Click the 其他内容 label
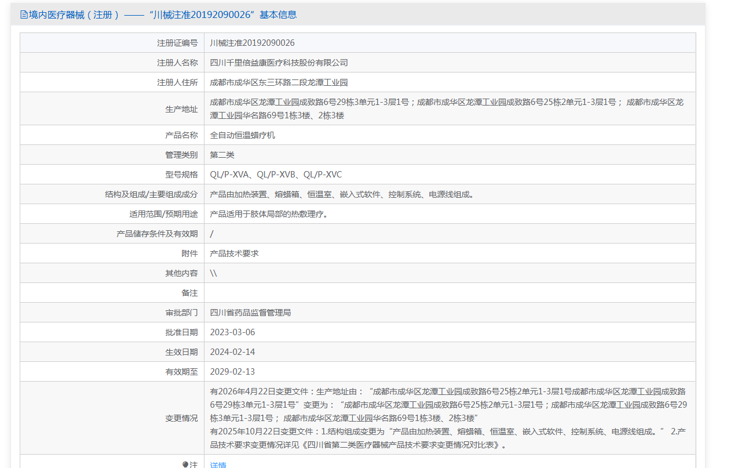This screenshot has width=738, height=468. pyautogui.click(x=181, y=273)
